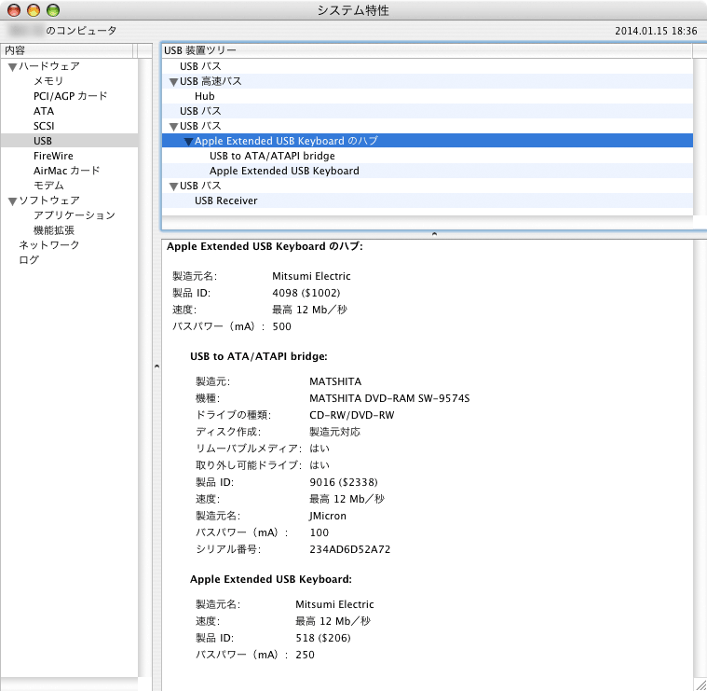Click the horizontal splitter handle between panes
Screen dimensions: 707x691
434,234
